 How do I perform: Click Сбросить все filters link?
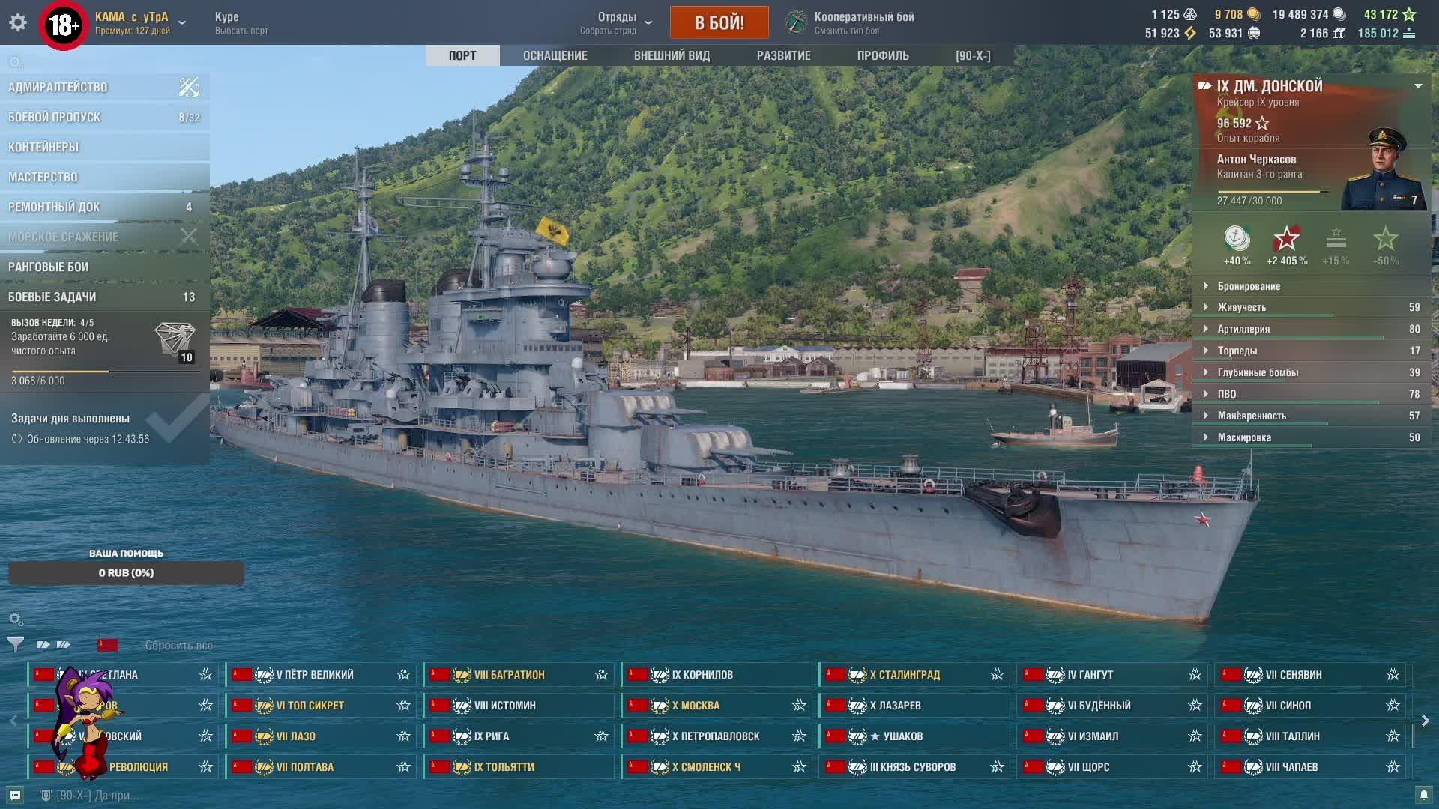[178, 646]
